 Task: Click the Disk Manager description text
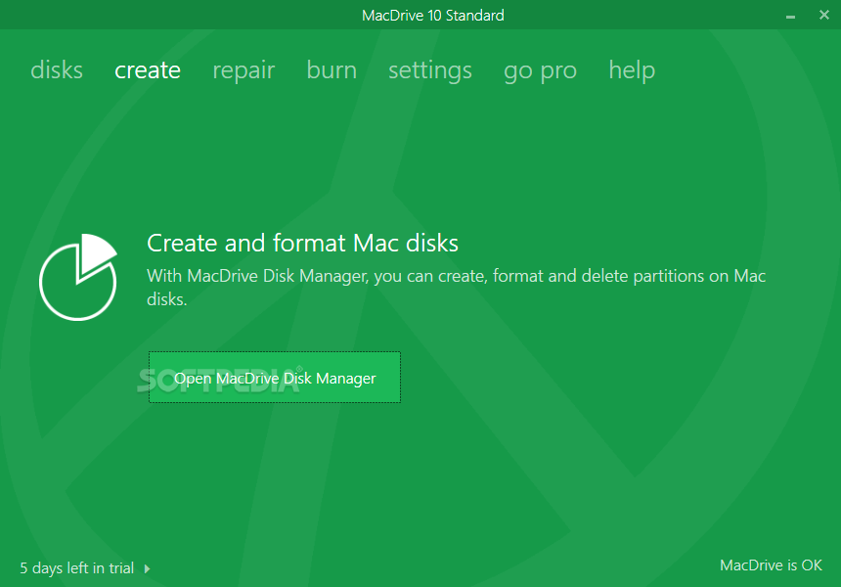coord(456,287)
